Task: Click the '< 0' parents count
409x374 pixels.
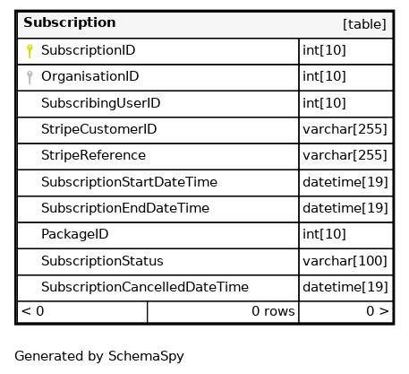Action: click(x=33, y=311)
